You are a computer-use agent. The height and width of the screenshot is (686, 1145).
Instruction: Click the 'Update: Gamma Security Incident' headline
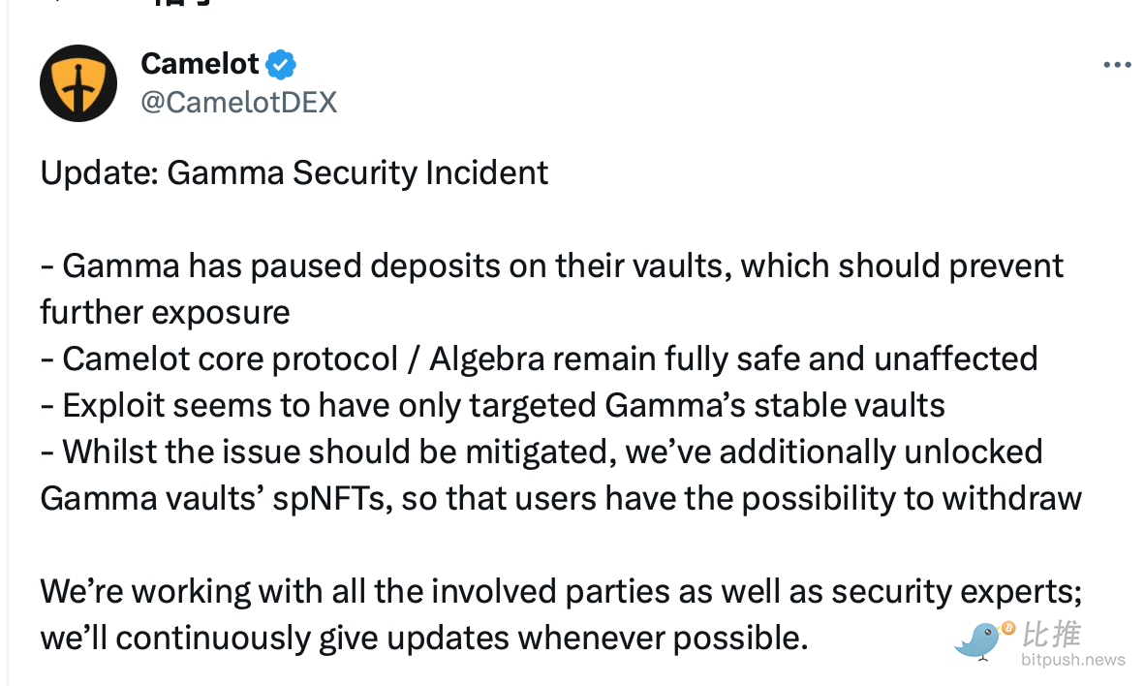pos(294,172)
